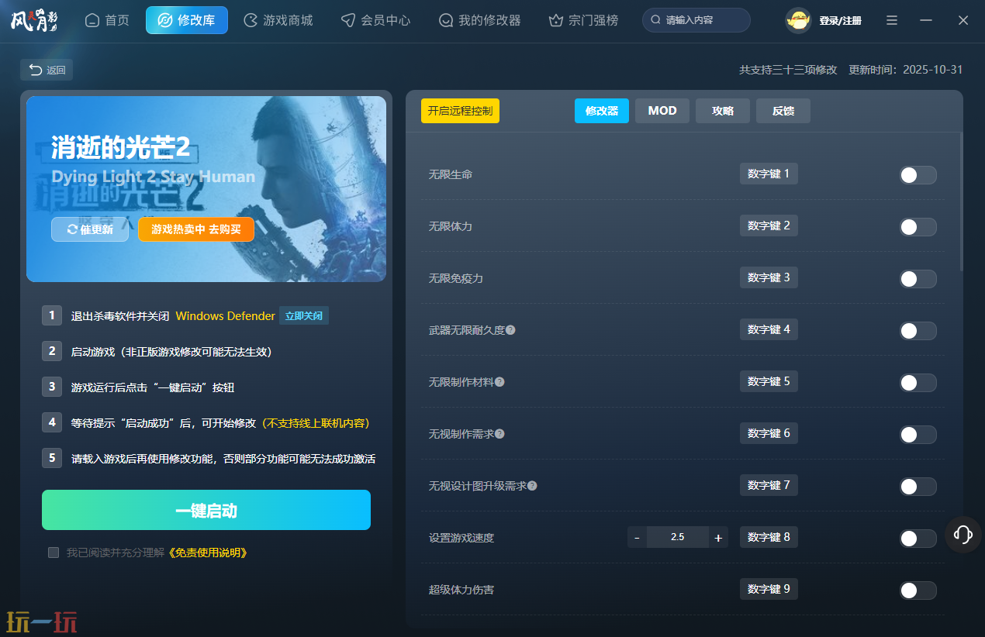985x637 pixels.
Task: Click the 返回 back button
Action: pos(47,70)
